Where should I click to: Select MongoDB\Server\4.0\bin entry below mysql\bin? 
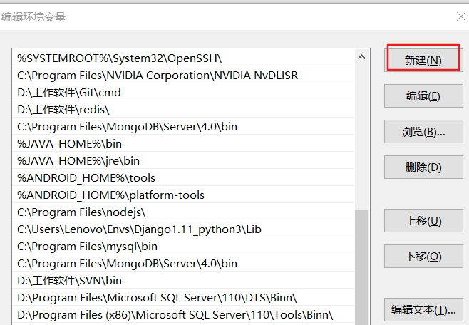(183, 263)
